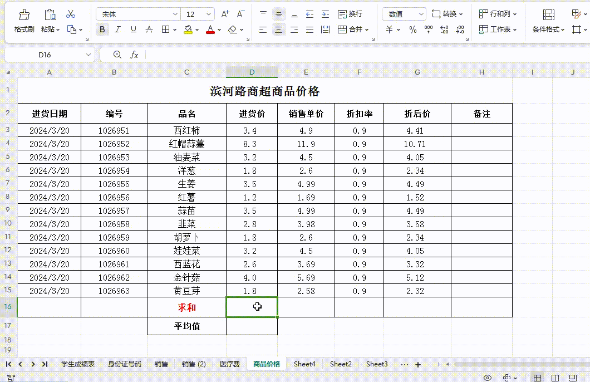Toggle underline formatting
The image size is (590, 382).
[134, 30]
